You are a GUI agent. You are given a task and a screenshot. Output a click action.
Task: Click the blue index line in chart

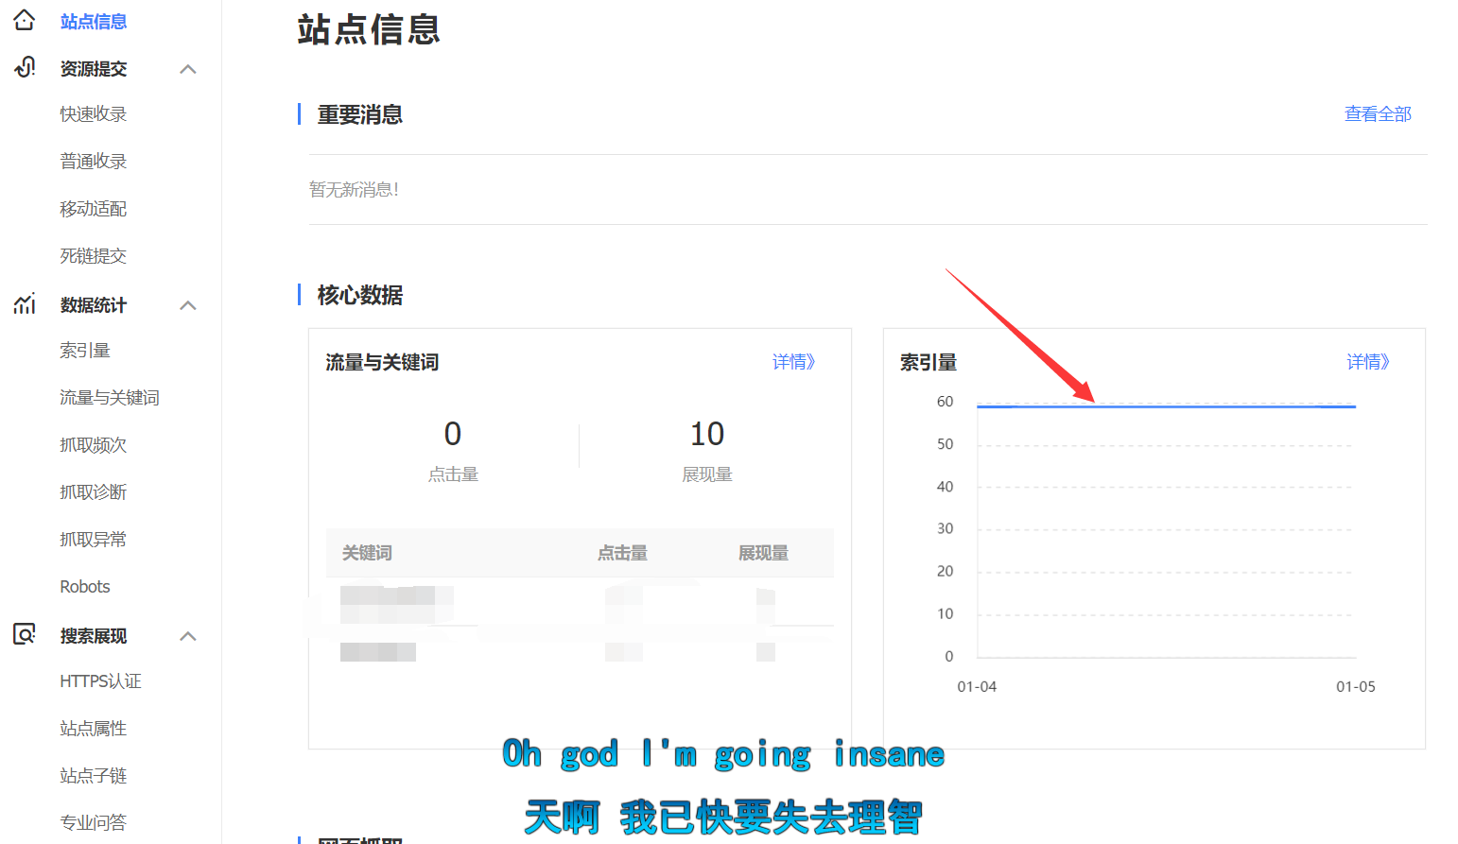pos(1166,406)
